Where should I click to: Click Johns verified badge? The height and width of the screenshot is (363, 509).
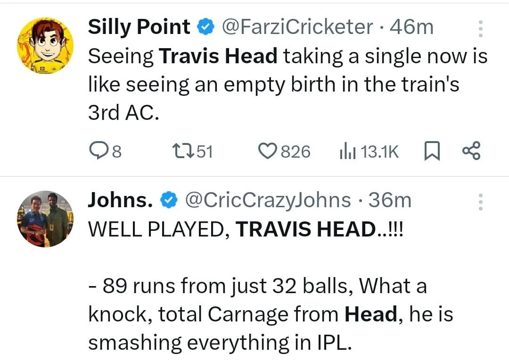(x=168, y=201)
